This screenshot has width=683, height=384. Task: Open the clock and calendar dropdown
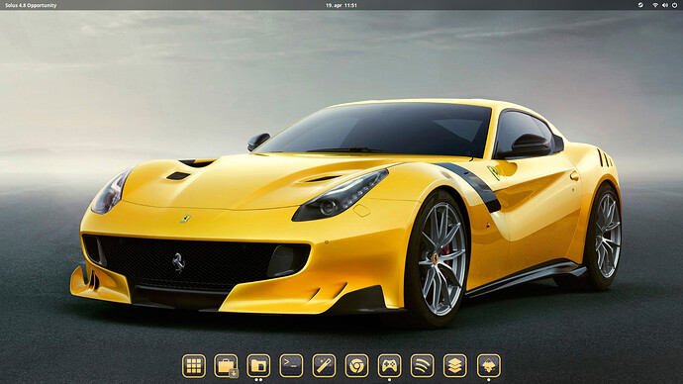(341, 5)
